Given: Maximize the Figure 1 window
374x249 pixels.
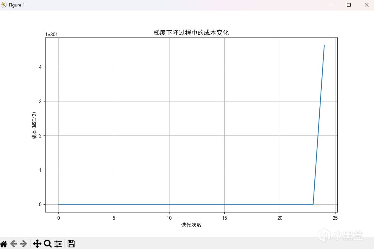Looking at the screenshot, I should [x=349, y=5].
